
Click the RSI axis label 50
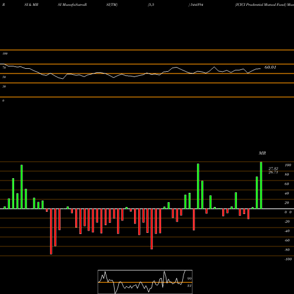[x=4, y=77]
